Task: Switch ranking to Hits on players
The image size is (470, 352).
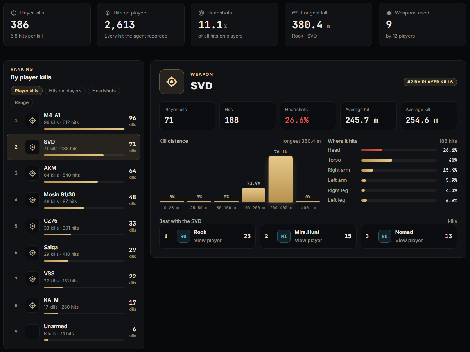Action: (65, 91)
